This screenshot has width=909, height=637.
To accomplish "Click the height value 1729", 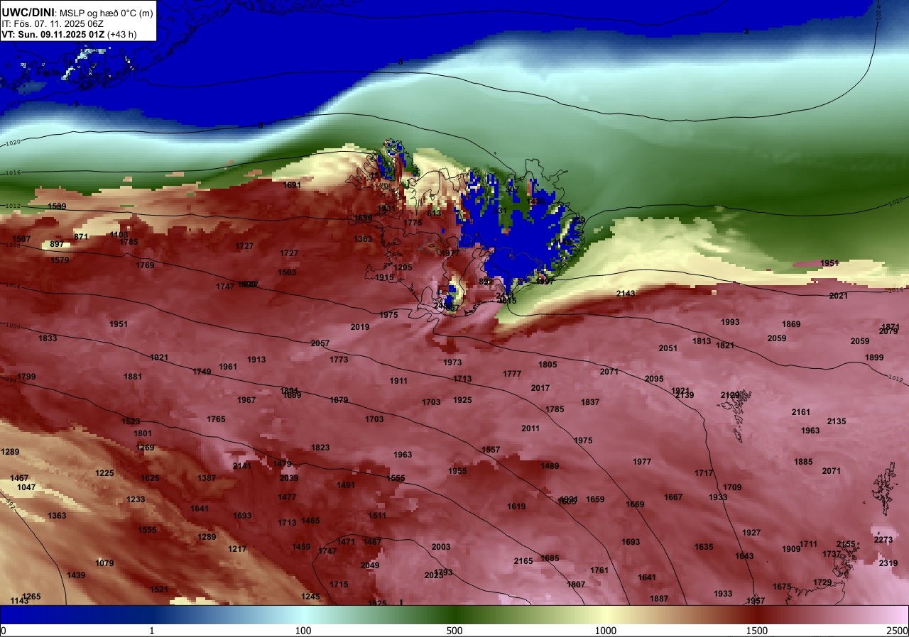I will [x=822, y=582].
